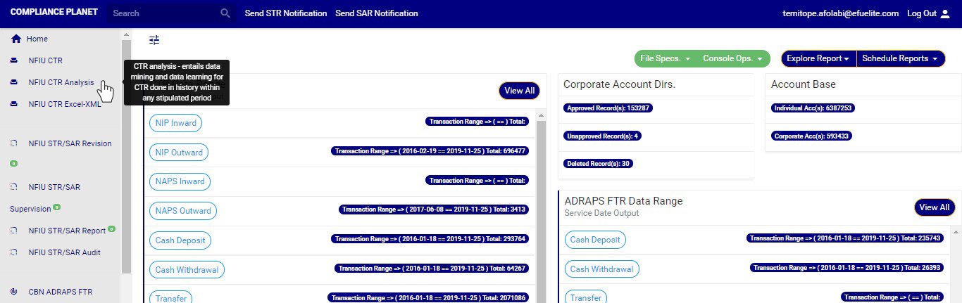Expand the Console Ops. dropdown
Image resolution: width=962 pixels, height=303 pixels.
(x=732, y=58)
